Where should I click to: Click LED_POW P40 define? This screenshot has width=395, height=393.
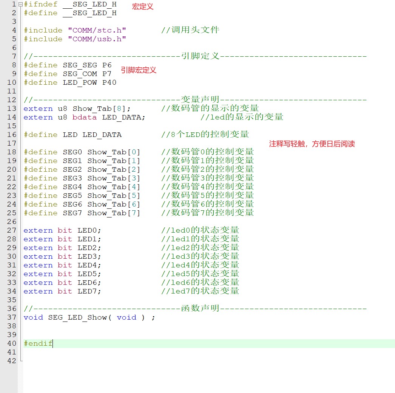tap(89, 82)
